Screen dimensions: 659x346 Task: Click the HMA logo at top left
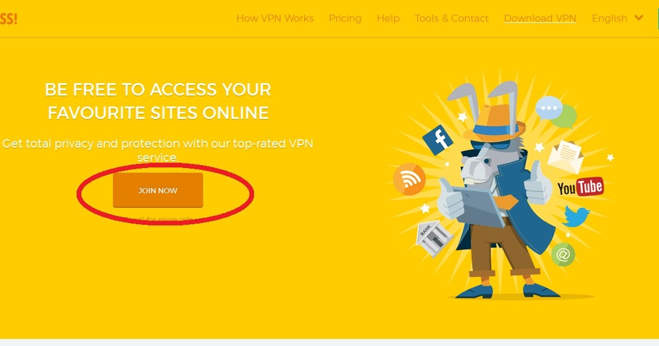pos(8,19)
